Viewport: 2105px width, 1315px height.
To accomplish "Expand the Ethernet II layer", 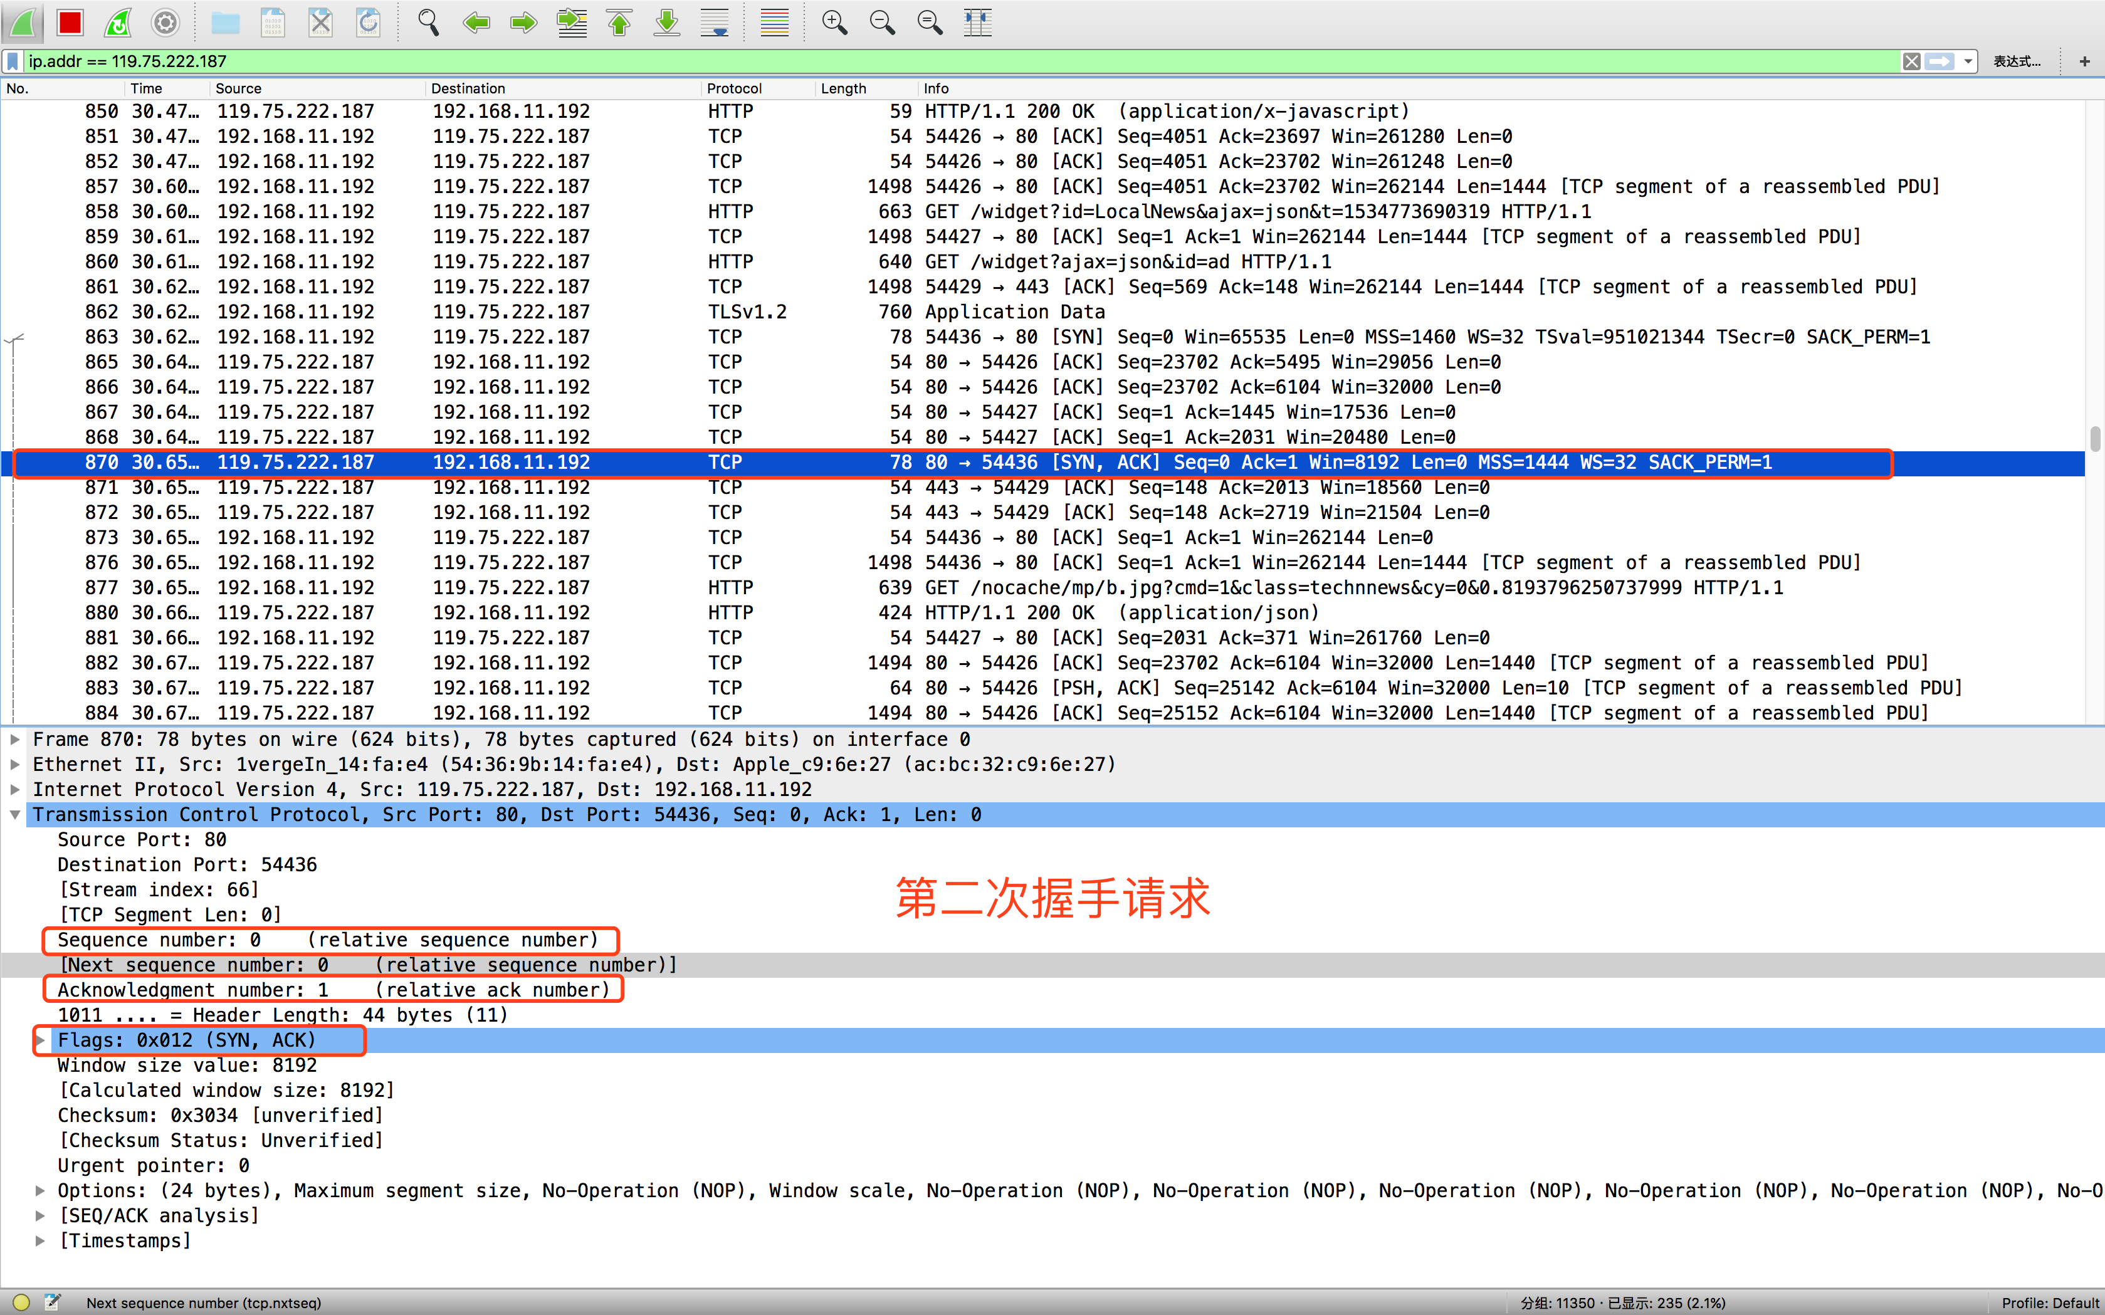I will [15, 765].
